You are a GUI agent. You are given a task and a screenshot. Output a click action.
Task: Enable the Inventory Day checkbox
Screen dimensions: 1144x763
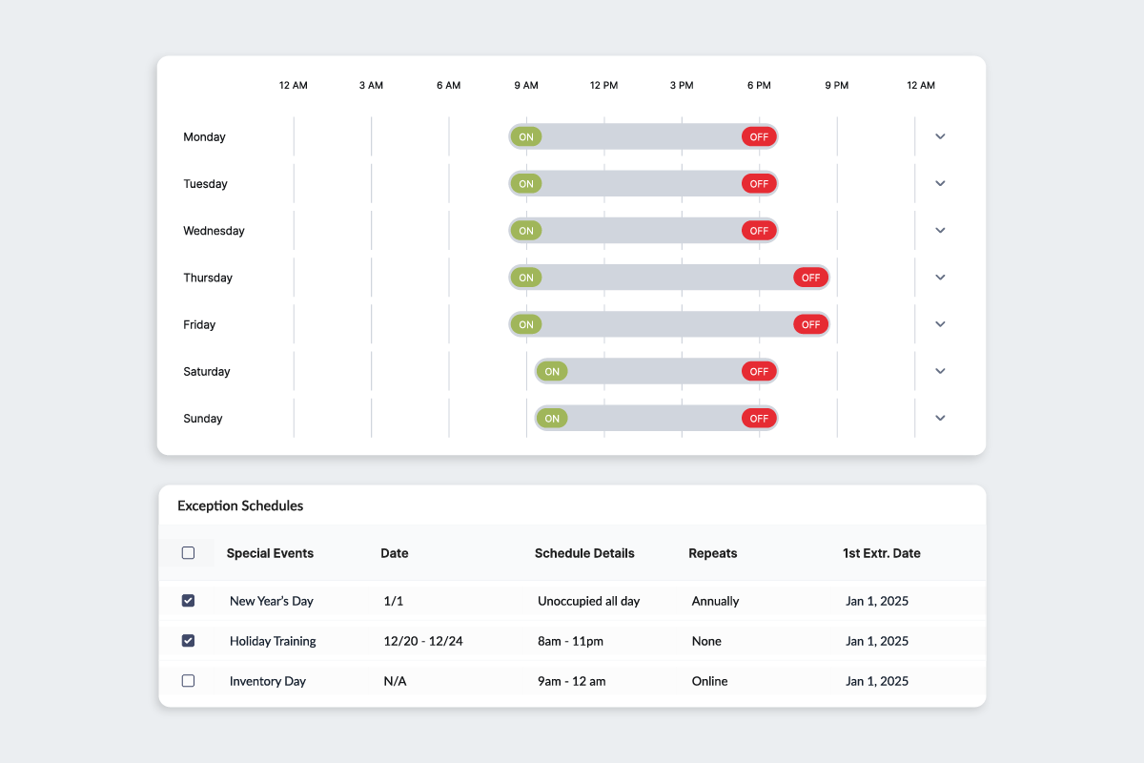click(x=188, y=681)
